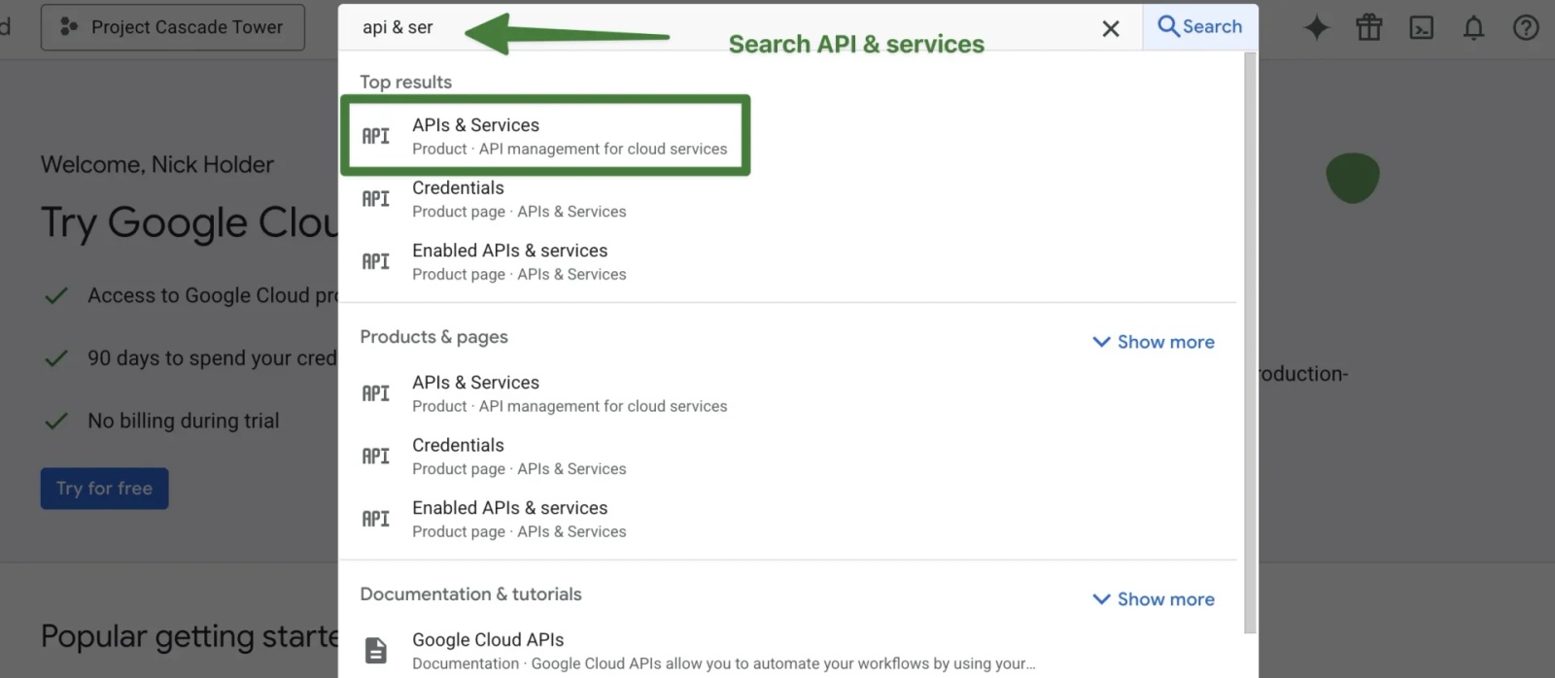Screen dimensions: 1555x678
Task: Select top result Enabled APIs & services
Action: click(x=787, y=262)
